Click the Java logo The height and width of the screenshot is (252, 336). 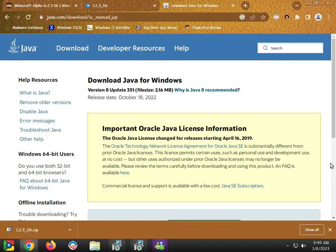click(x=23, y=46)
